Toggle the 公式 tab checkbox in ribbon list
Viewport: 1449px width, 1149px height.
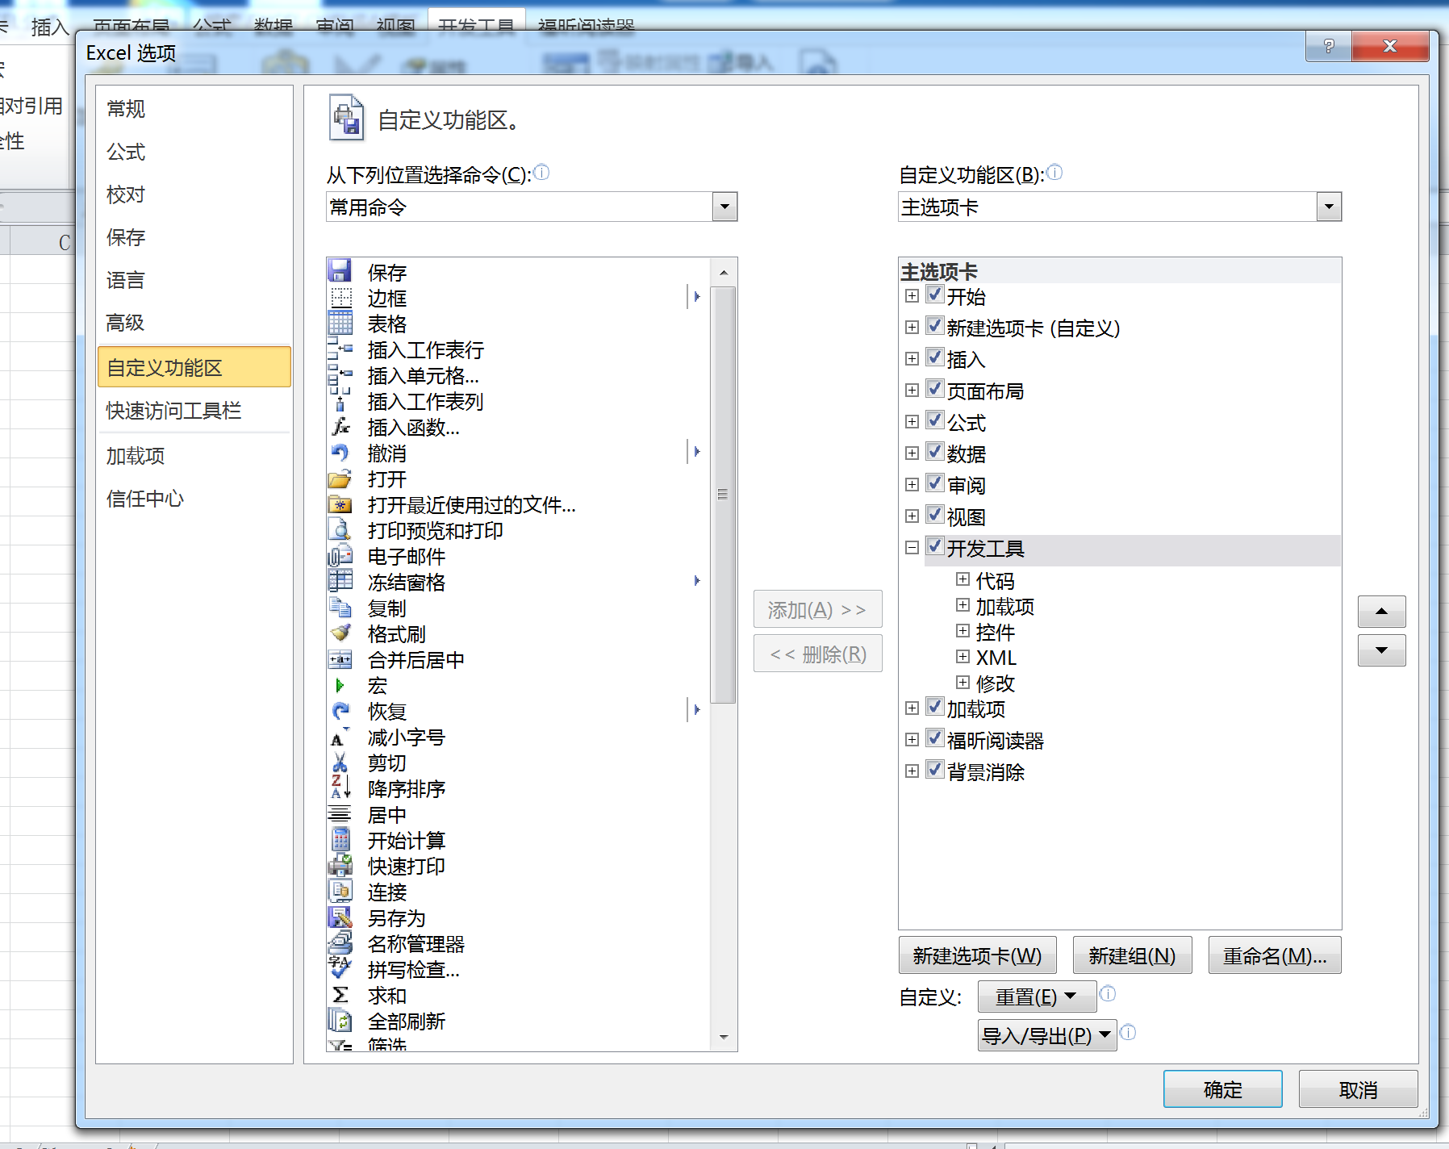(934, 420)
